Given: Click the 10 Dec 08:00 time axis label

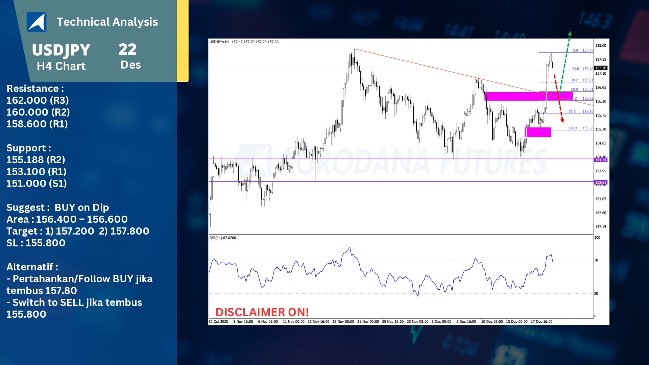Looking at the screenshot, I should click(x=492, y=322).
